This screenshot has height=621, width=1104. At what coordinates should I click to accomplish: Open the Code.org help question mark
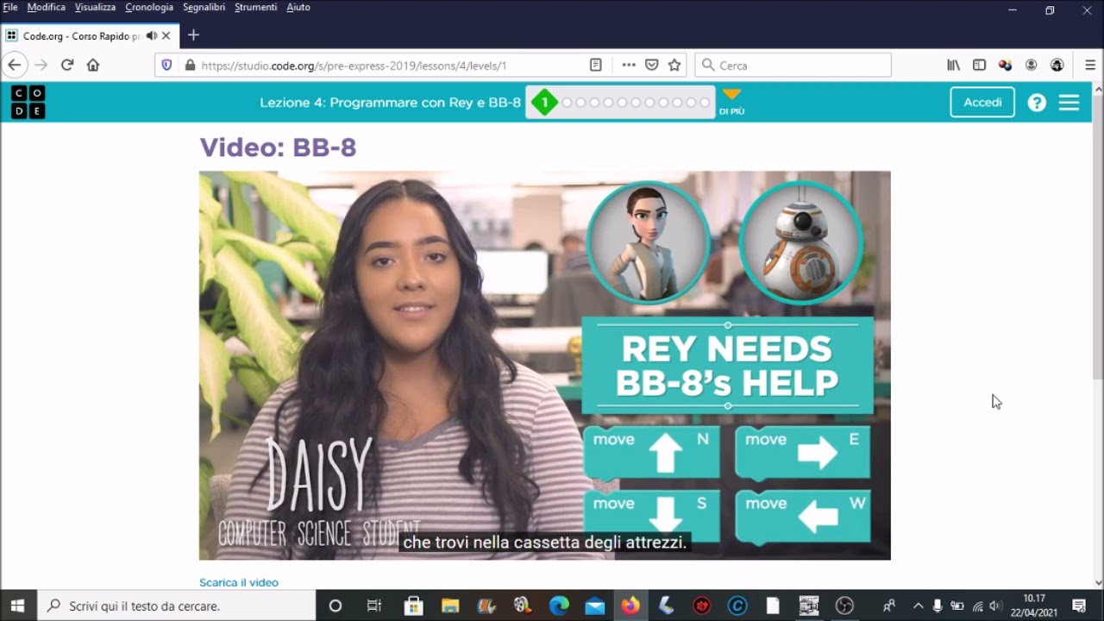[1037, 103]
